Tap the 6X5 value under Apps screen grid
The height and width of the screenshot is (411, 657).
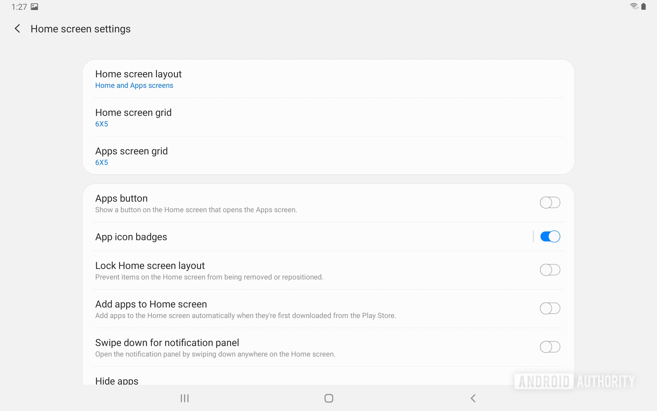pos(102,163)
